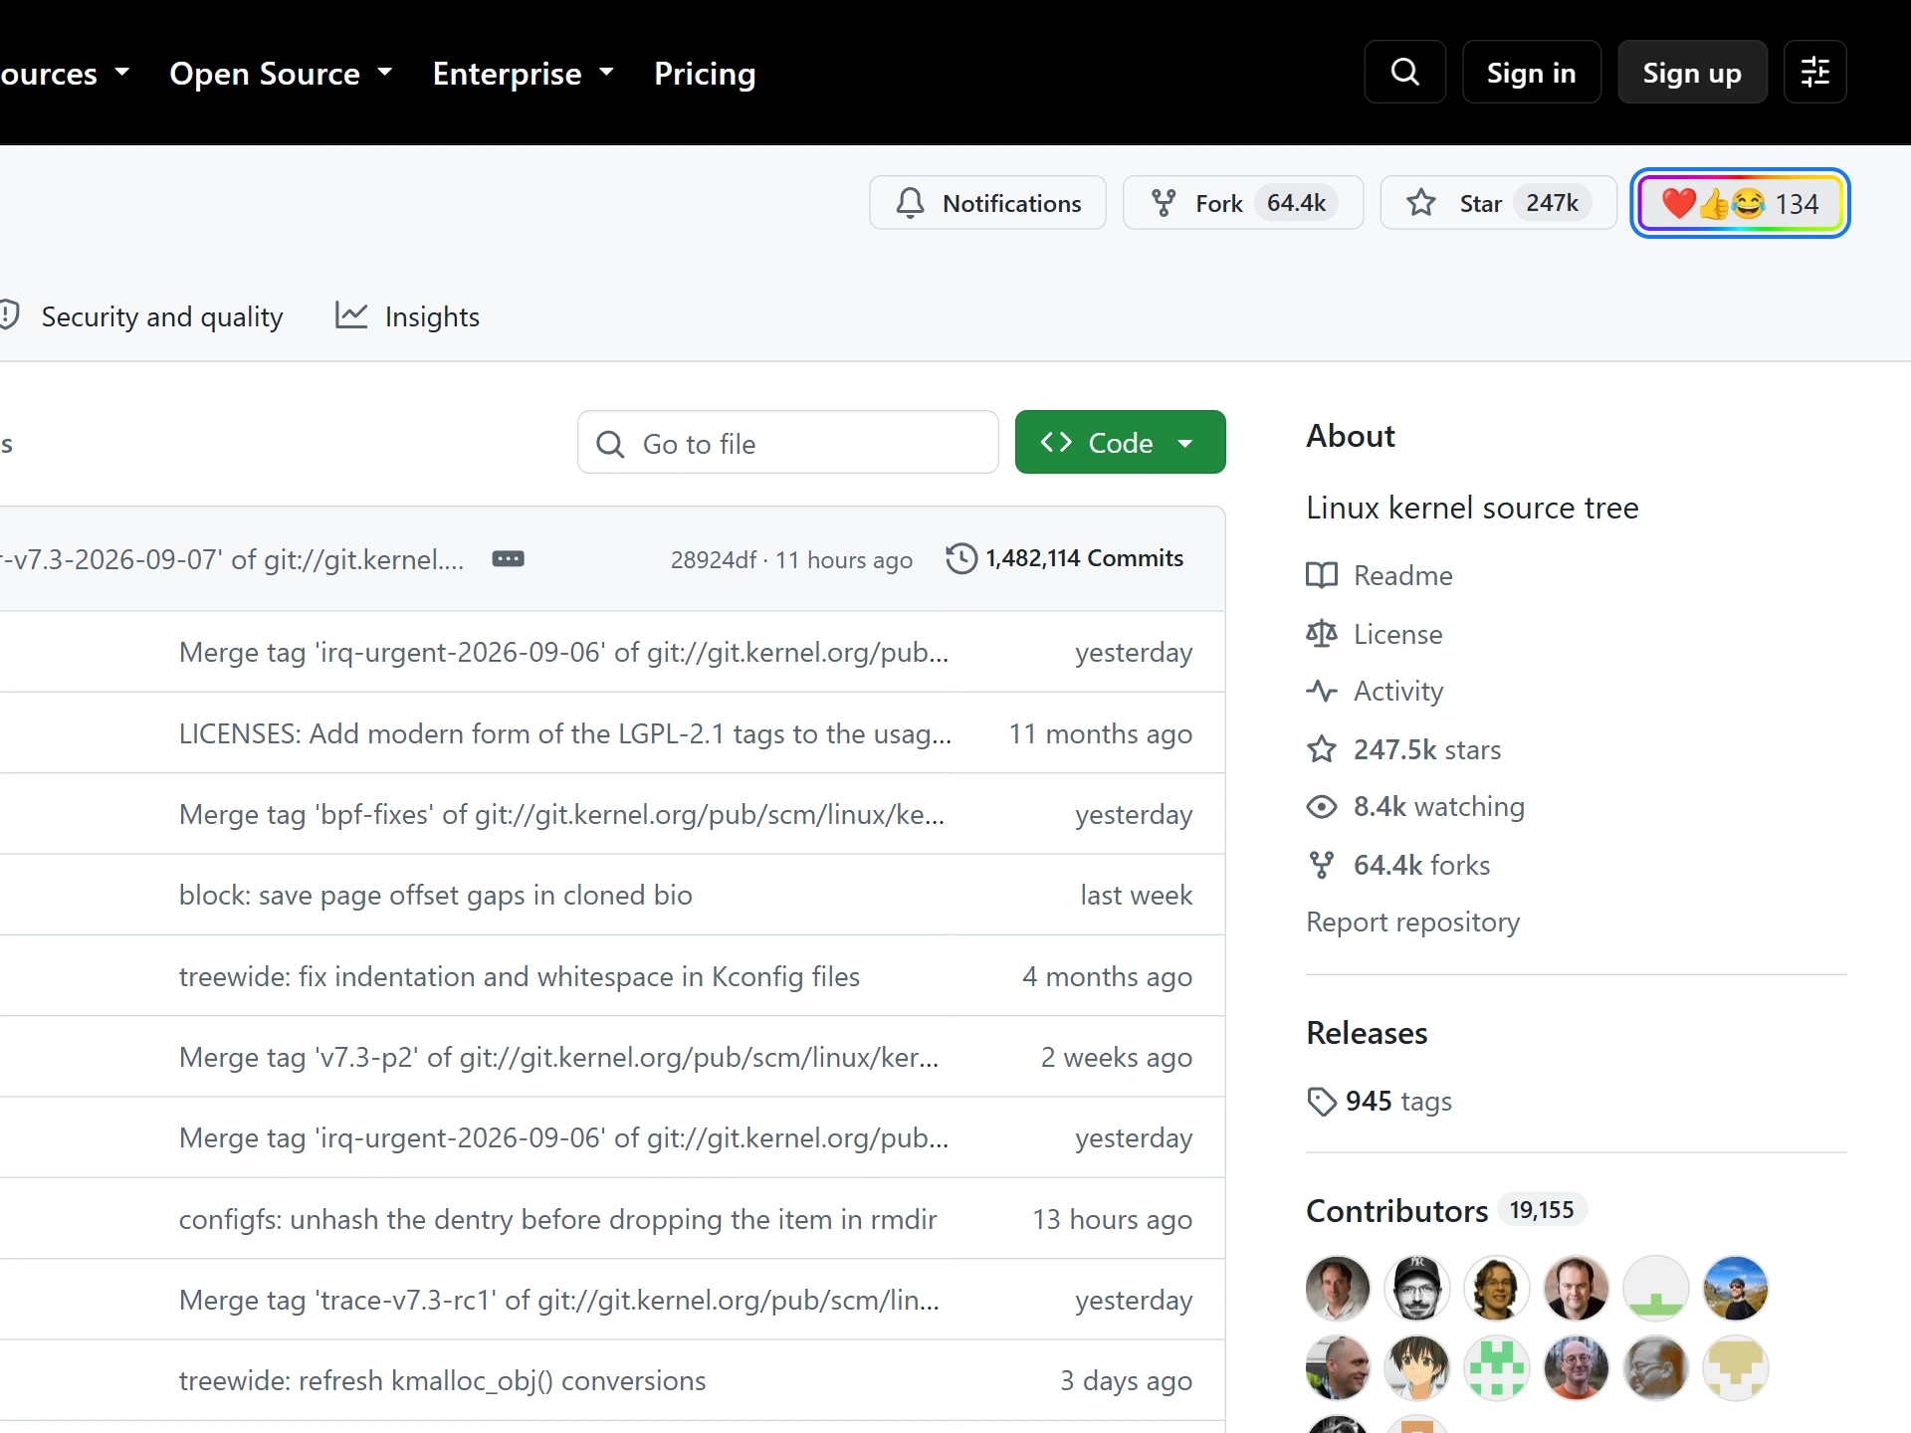
Task: Open the appearance settings sliders icon
Action: point(1814,72)
